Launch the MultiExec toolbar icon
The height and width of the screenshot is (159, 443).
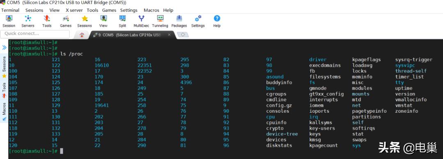click(x=141, y=21)
